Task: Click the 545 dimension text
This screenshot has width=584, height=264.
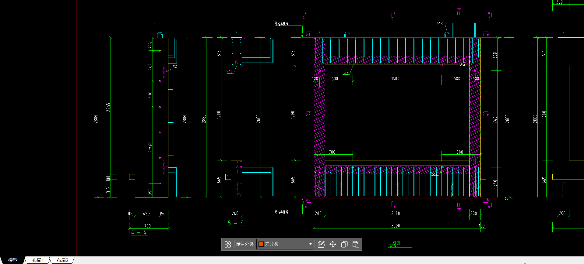Action: [150, 67]
